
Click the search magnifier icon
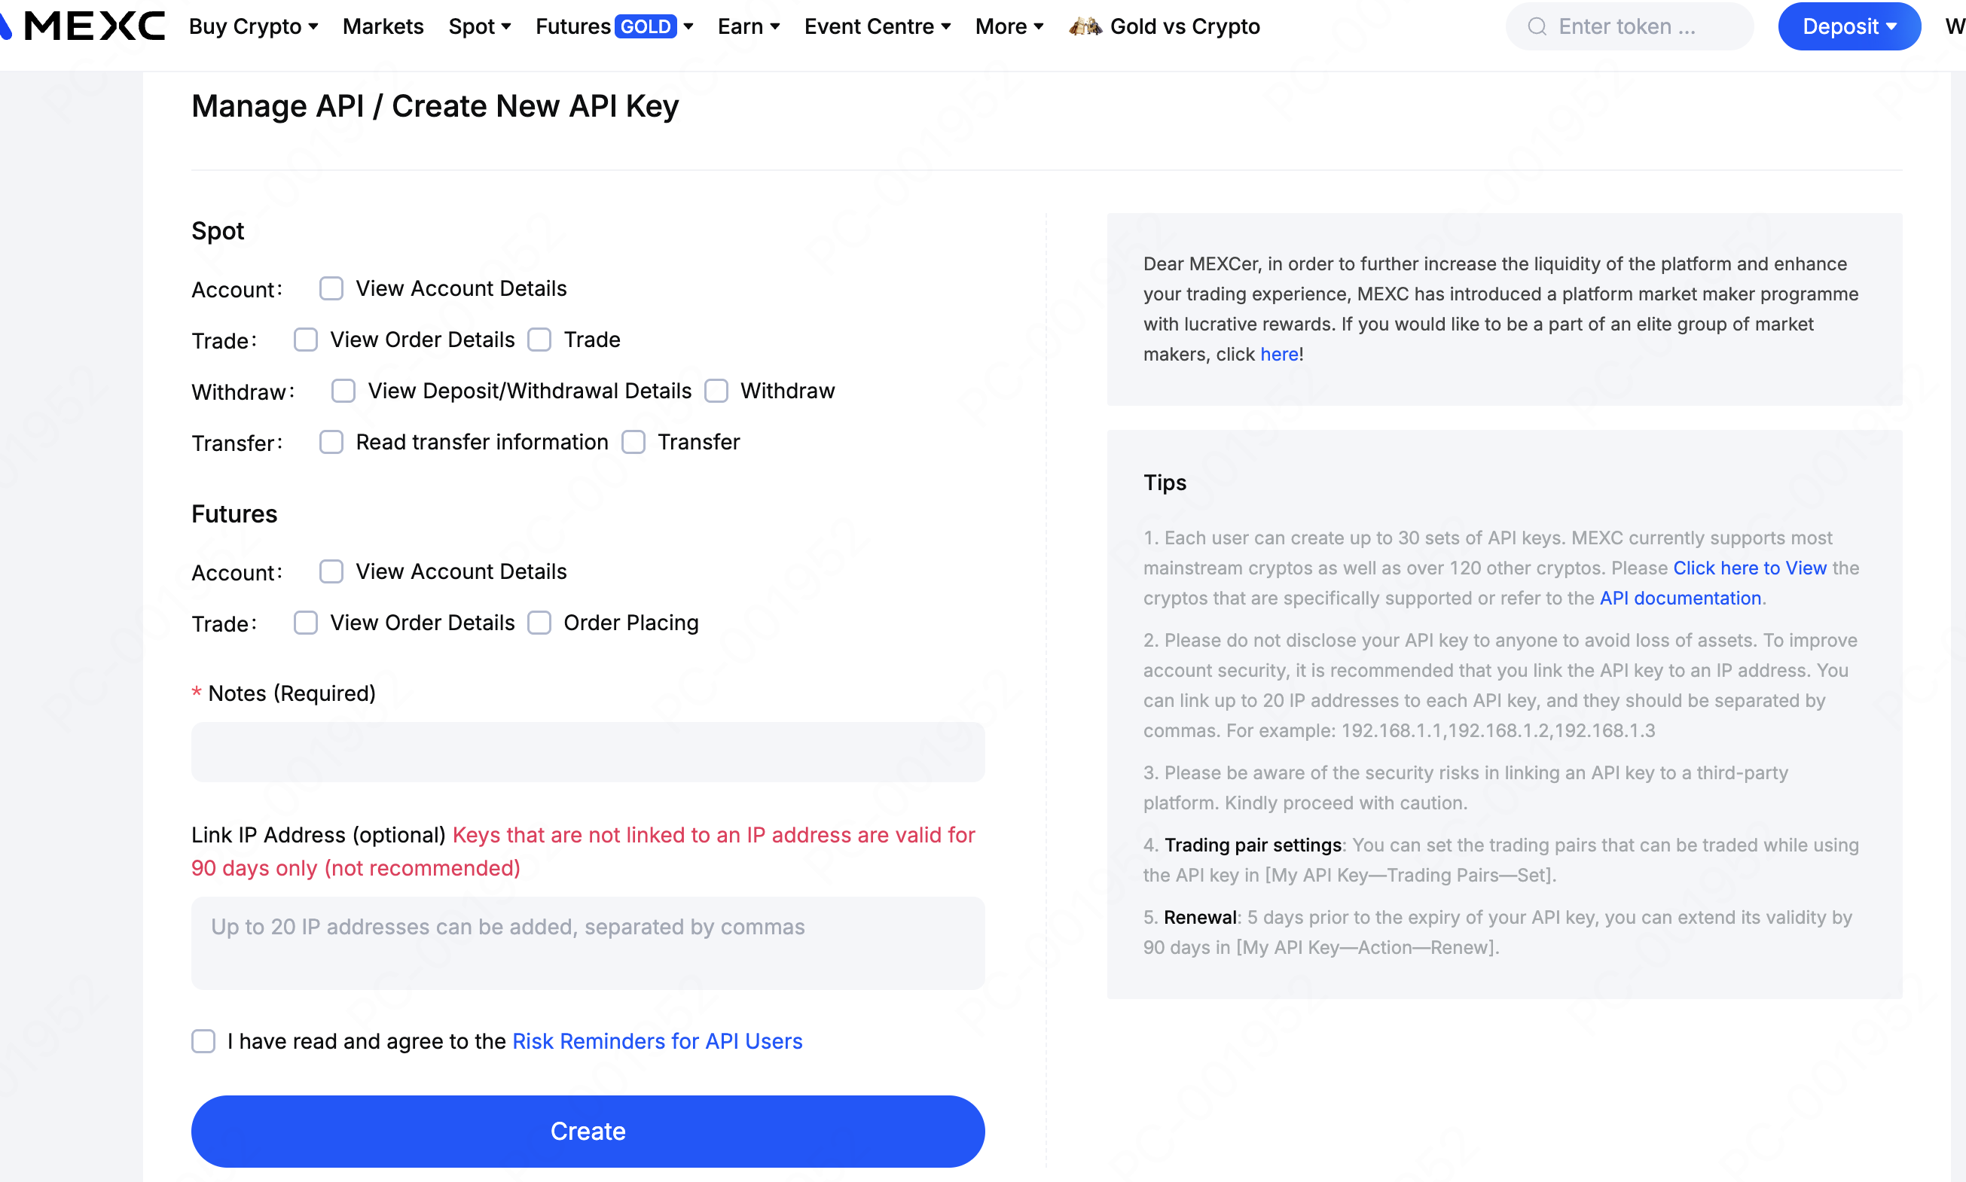point(1537,27)
